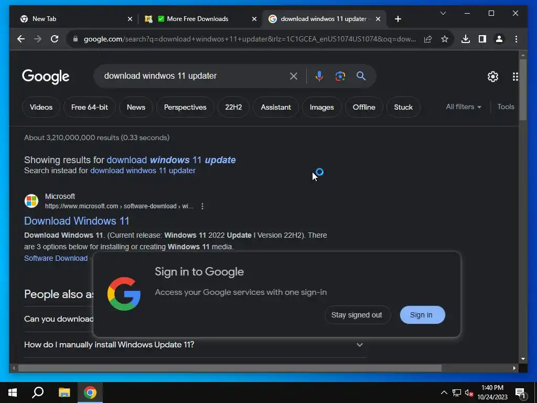This screenshot has width=537, height=403.
Task: Open Chrome three-dot menu
Action: (x=516, y=39)
